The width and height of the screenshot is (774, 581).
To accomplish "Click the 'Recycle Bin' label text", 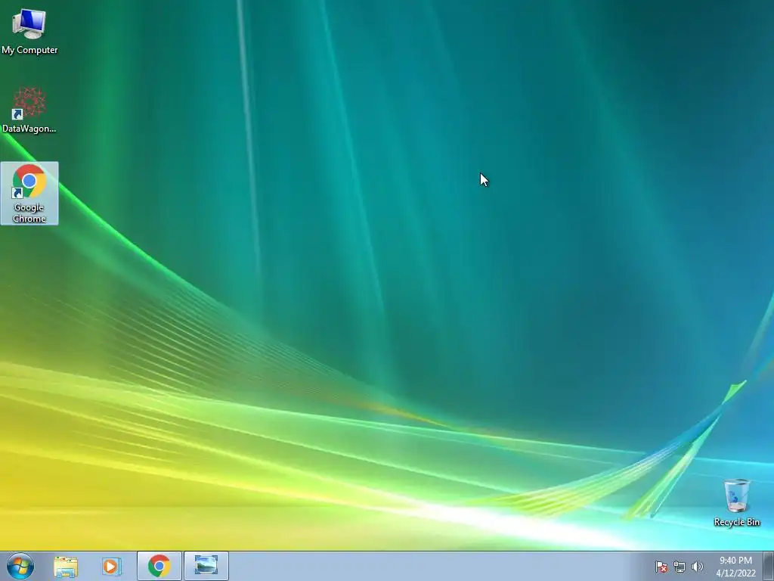I will click(736, 522).
